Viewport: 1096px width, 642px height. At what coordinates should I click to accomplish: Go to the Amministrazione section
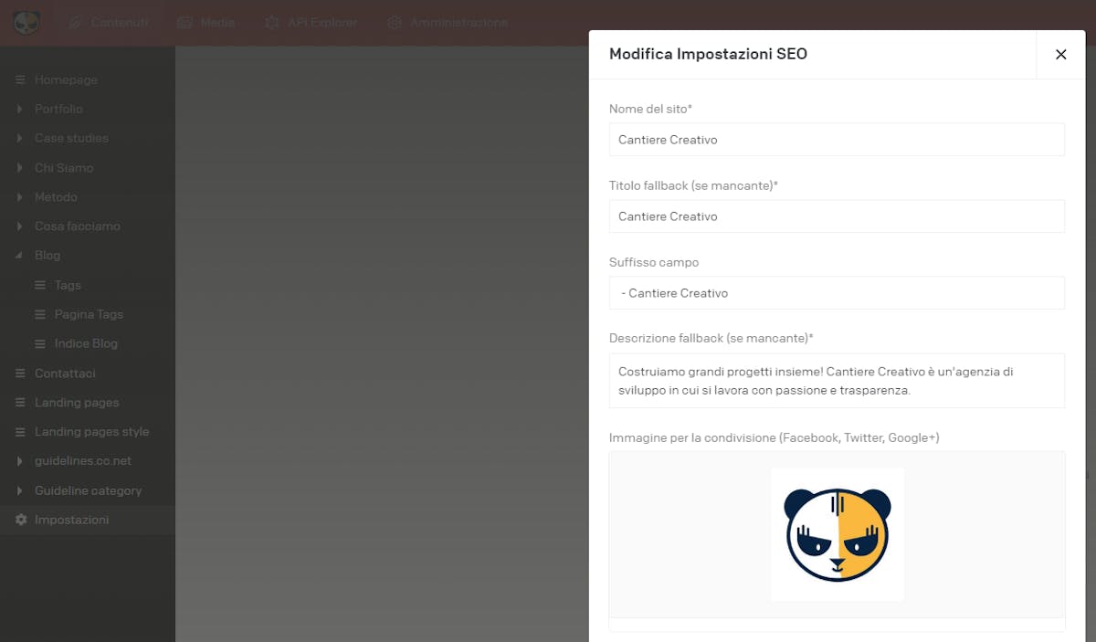[447, 22]
